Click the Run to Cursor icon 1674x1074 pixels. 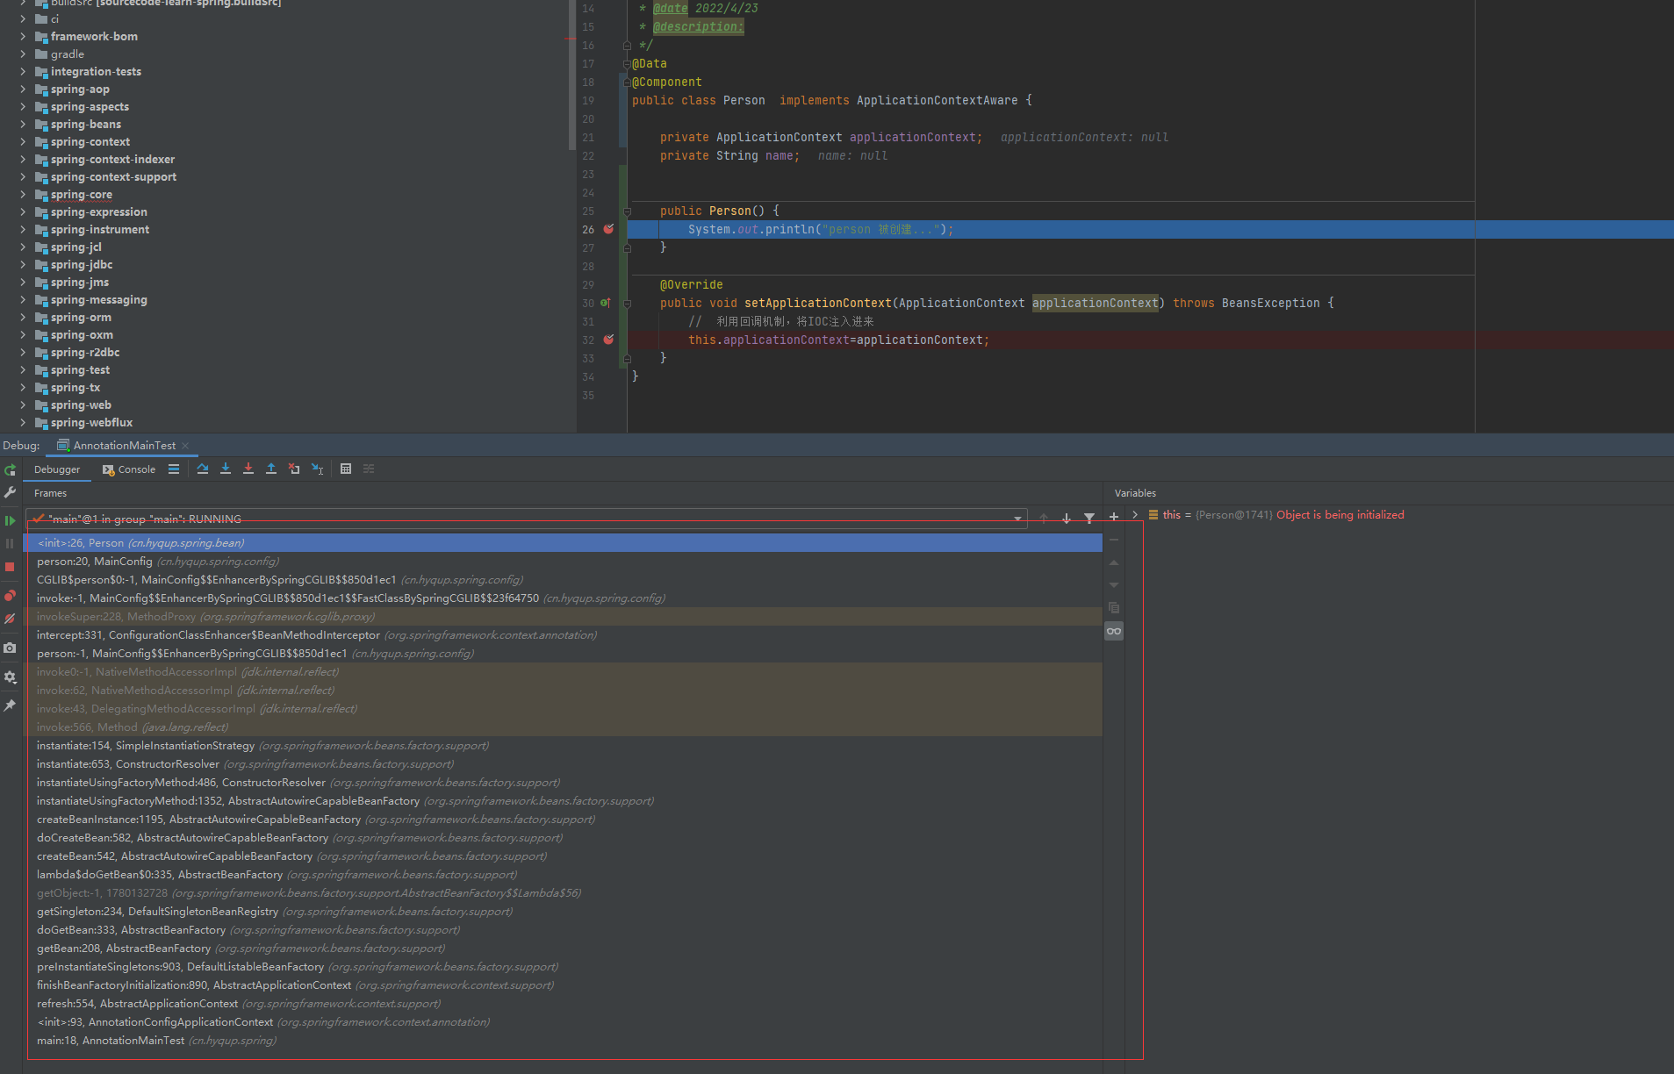[x=317, y=469]
